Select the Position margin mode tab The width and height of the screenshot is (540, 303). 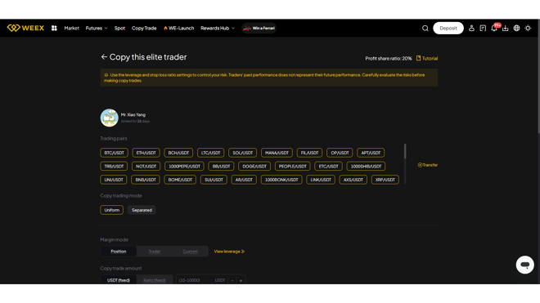[119, 252]
